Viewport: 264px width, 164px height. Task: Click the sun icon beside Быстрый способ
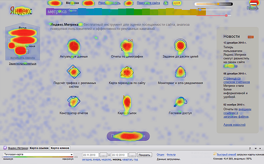(215, 153)
